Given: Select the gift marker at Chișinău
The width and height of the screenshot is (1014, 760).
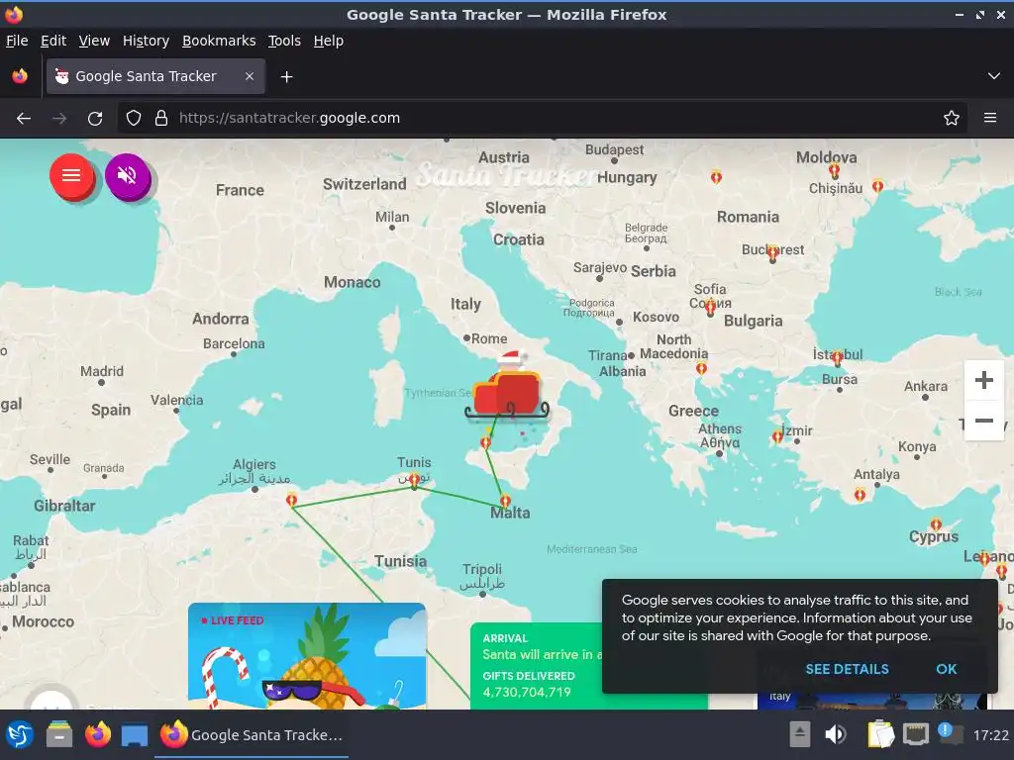Looking at the screenshot, I should click(834, 170).
